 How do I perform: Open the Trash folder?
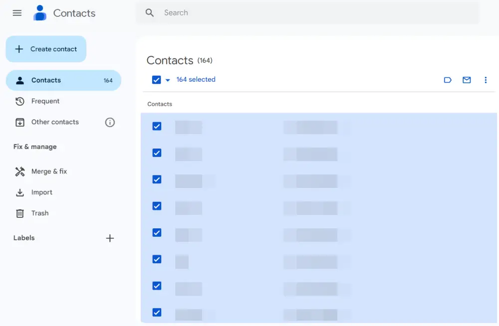point(39,213)
